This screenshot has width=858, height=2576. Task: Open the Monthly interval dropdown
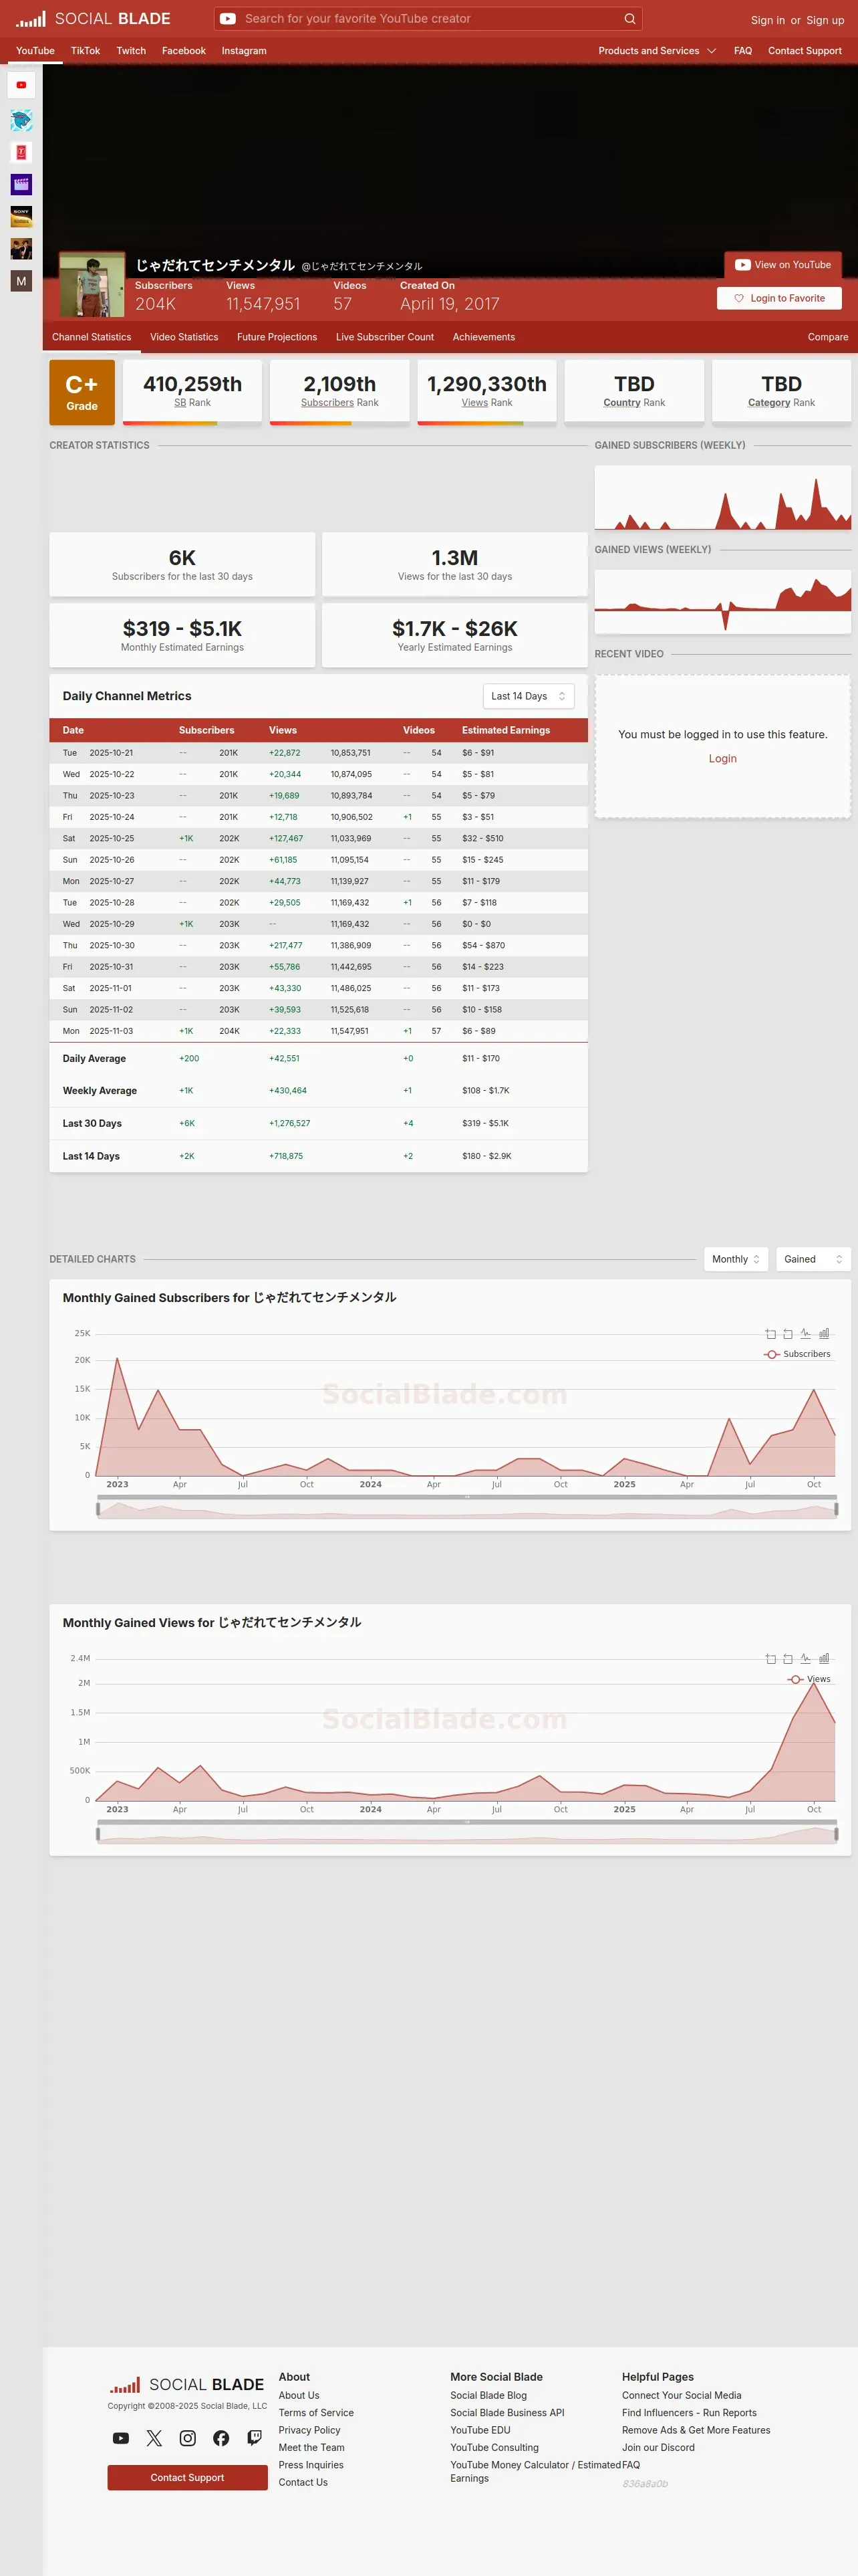(736, 1259)
